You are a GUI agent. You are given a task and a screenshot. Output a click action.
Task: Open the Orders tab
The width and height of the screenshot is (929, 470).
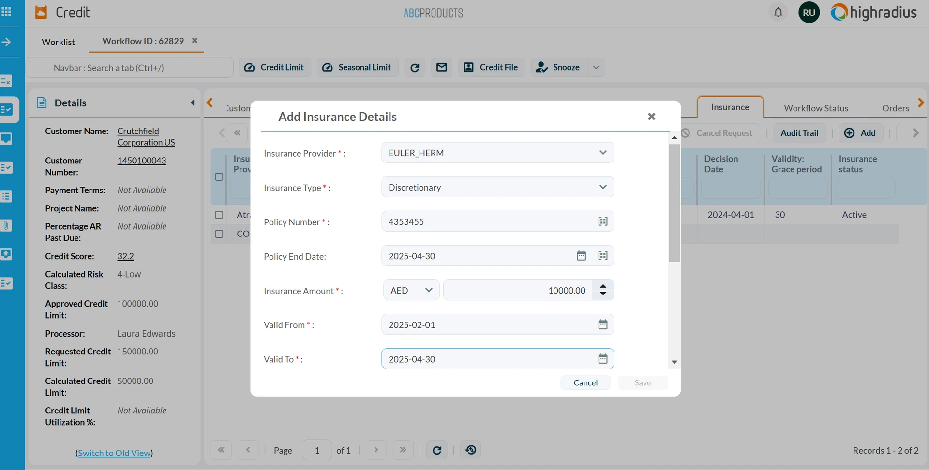pyautogui.click(x=896, y=108)
